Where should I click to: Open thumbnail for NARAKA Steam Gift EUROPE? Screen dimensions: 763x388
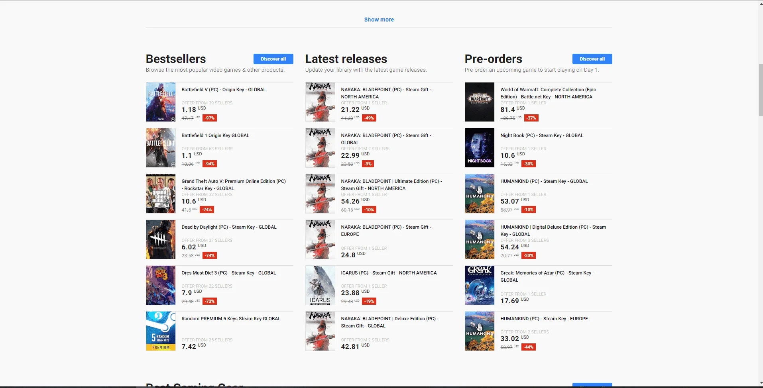click(320, 239)
